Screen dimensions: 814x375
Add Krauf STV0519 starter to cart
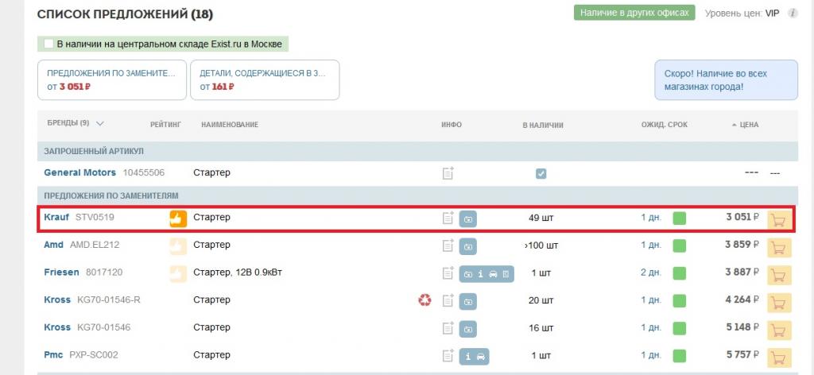779,220
